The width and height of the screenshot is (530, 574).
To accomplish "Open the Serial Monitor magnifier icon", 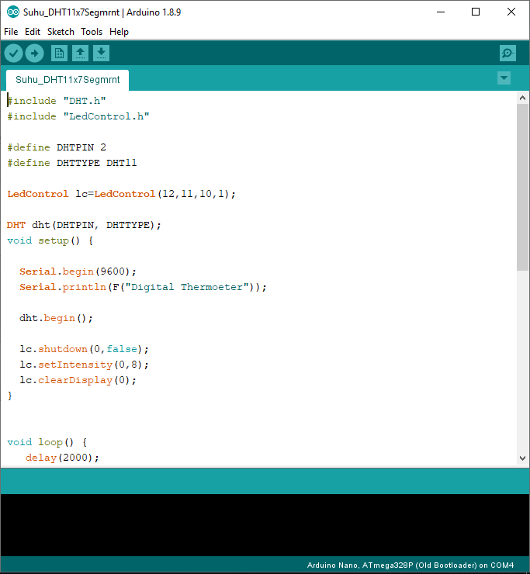I will (507, 54).
